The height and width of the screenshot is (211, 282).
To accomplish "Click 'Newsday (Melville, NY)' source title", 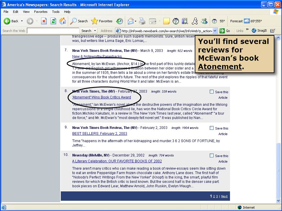I will point(91,155).
